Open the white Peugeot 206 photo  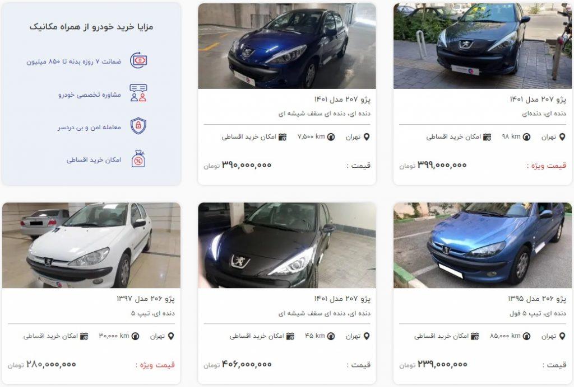91,246
